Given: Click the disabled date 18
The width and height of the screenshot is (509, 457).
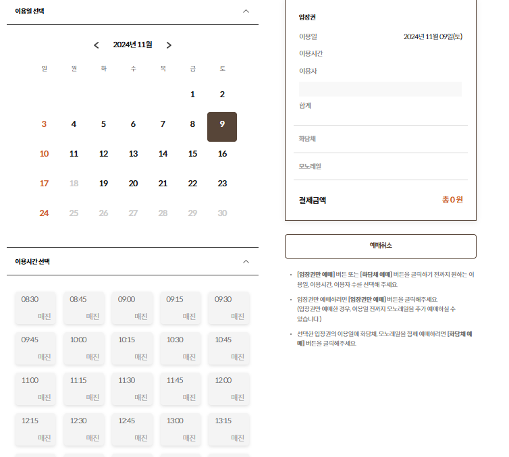Looking at the screenshot, I should pos(74,184).
